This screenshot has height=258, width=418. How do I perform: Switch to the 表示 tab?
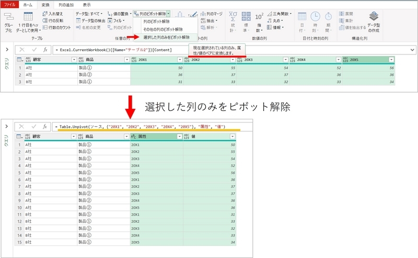tap(87, 5)
